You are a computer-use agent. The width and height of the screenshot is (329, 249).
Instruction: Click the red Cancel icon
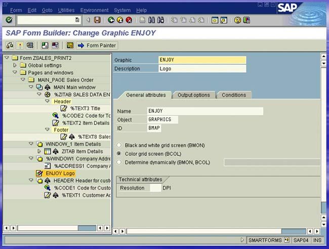coord(129,20)
